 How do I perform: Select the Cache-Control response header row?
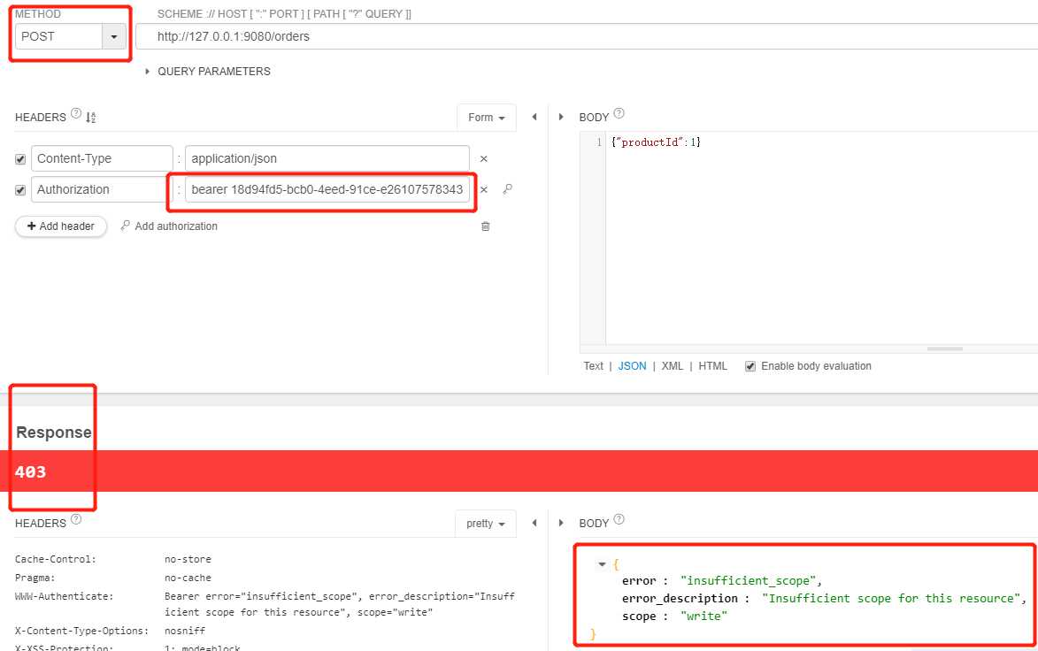[x=265, y=559]
